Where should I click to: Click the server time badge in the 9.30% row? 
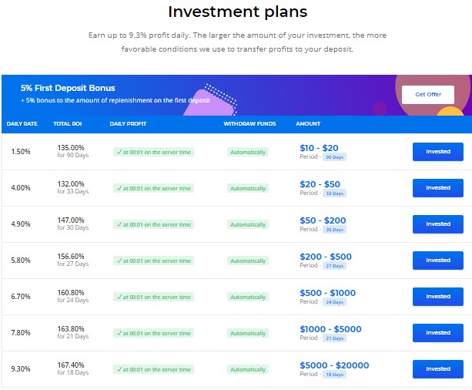(x=153, y=369)
